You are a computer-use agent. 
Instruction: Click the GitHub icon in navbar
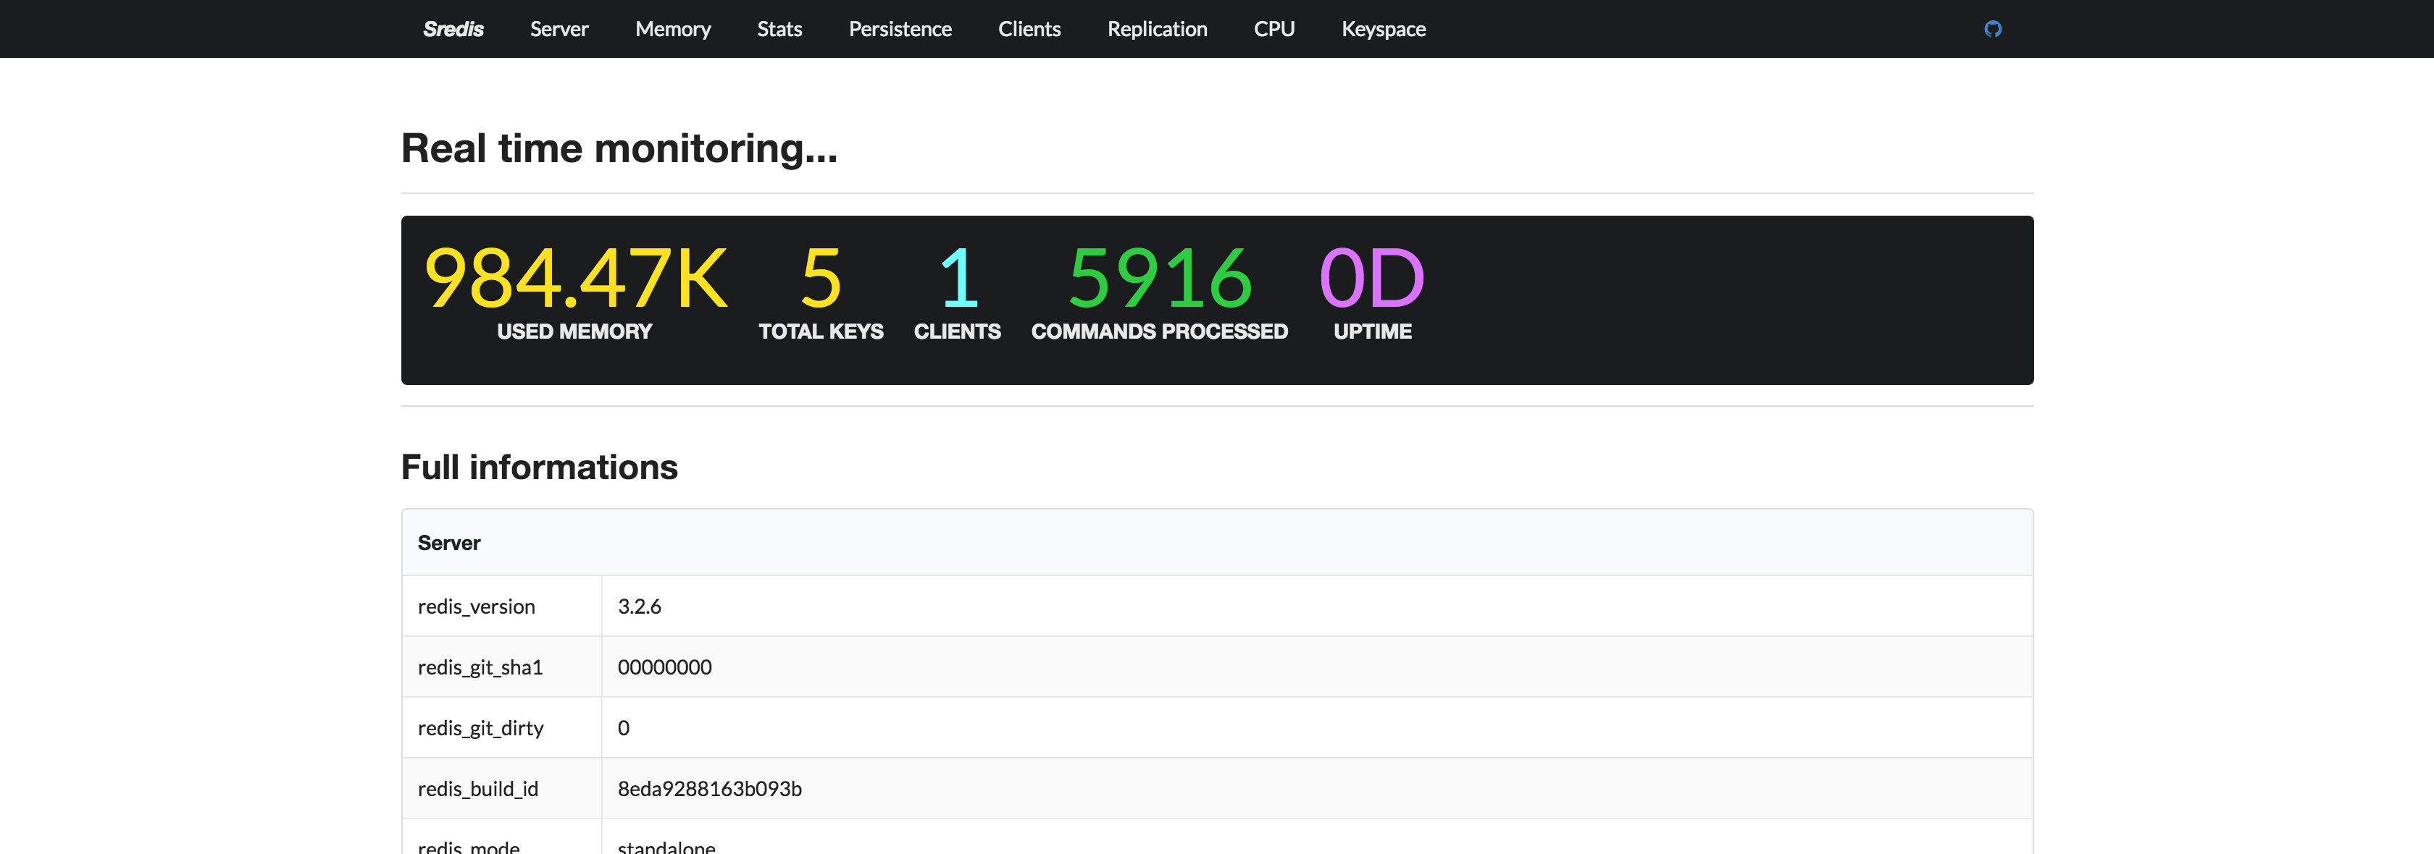click(x=1992, y=29)
